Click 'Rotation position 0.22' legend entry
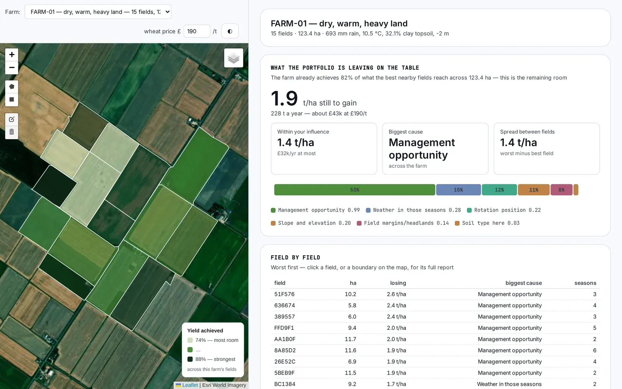The image size is (622, 389). tap(504, 210)
